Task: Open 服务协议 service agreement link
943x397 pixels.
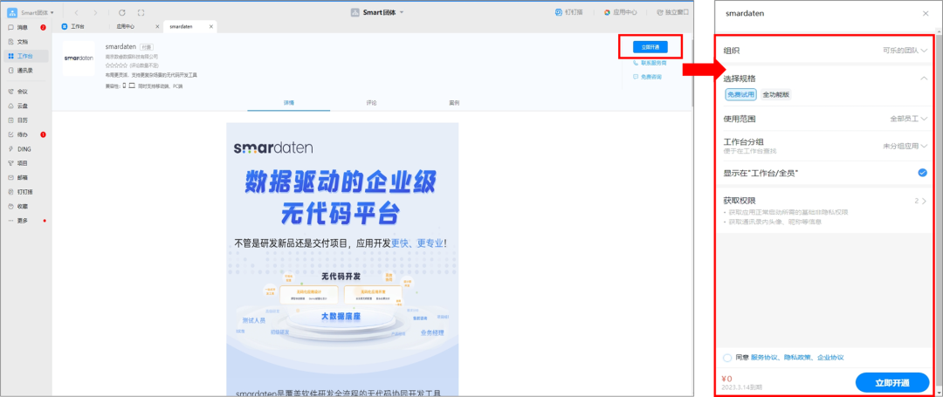Action: coord(764,358)
